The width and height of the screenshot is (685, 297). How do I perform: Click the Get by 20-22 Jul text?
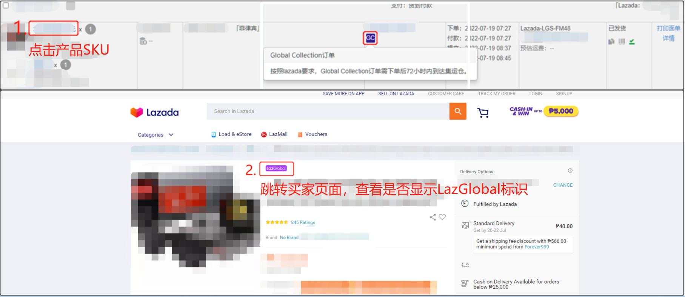pyautogui.click(x=490, y=230)
